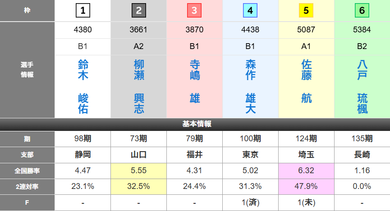Open racer 八戸琉楓 profile link
This screenshot has height=211, width=390.
point(362,87)
